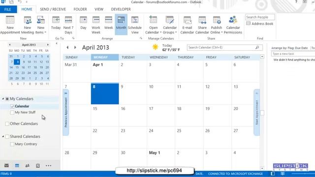315x177 pixels.
Task: Click the sun weather icon
Action: tap(156, 47)
